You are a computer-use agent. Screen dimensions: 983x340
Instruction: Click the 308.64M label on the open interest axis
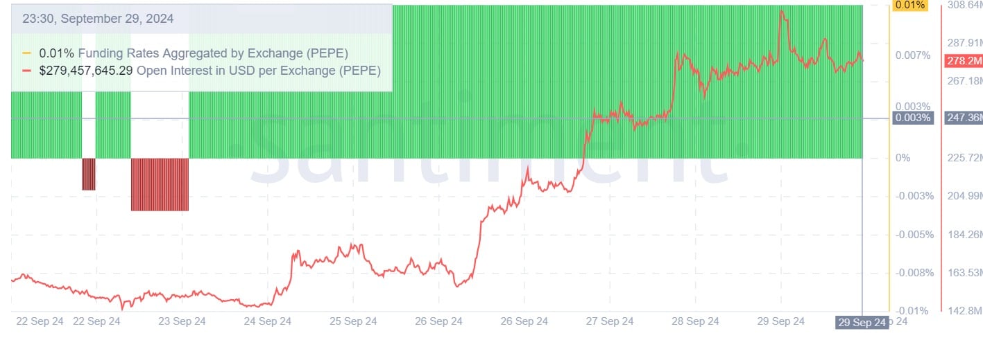point(965,6)
